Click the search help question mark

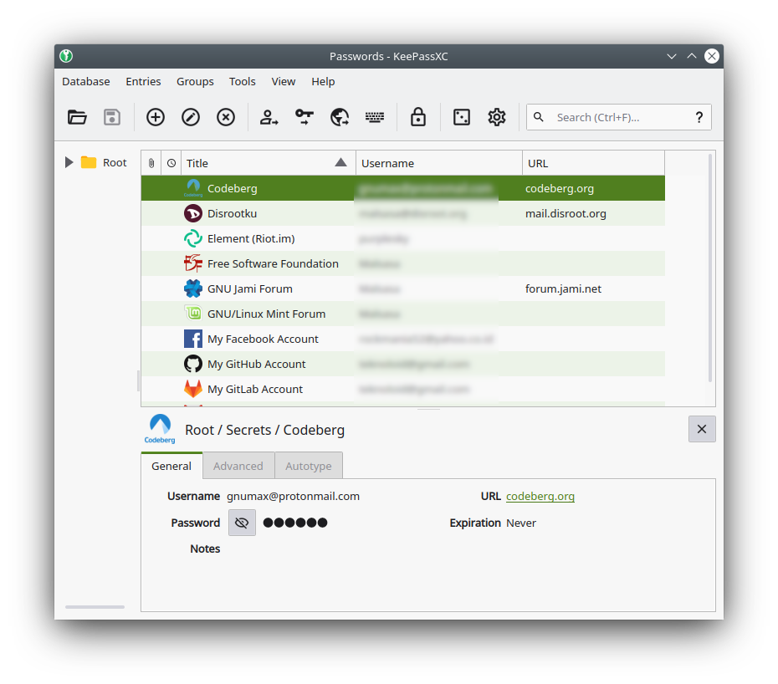click(x=699, y=118)
